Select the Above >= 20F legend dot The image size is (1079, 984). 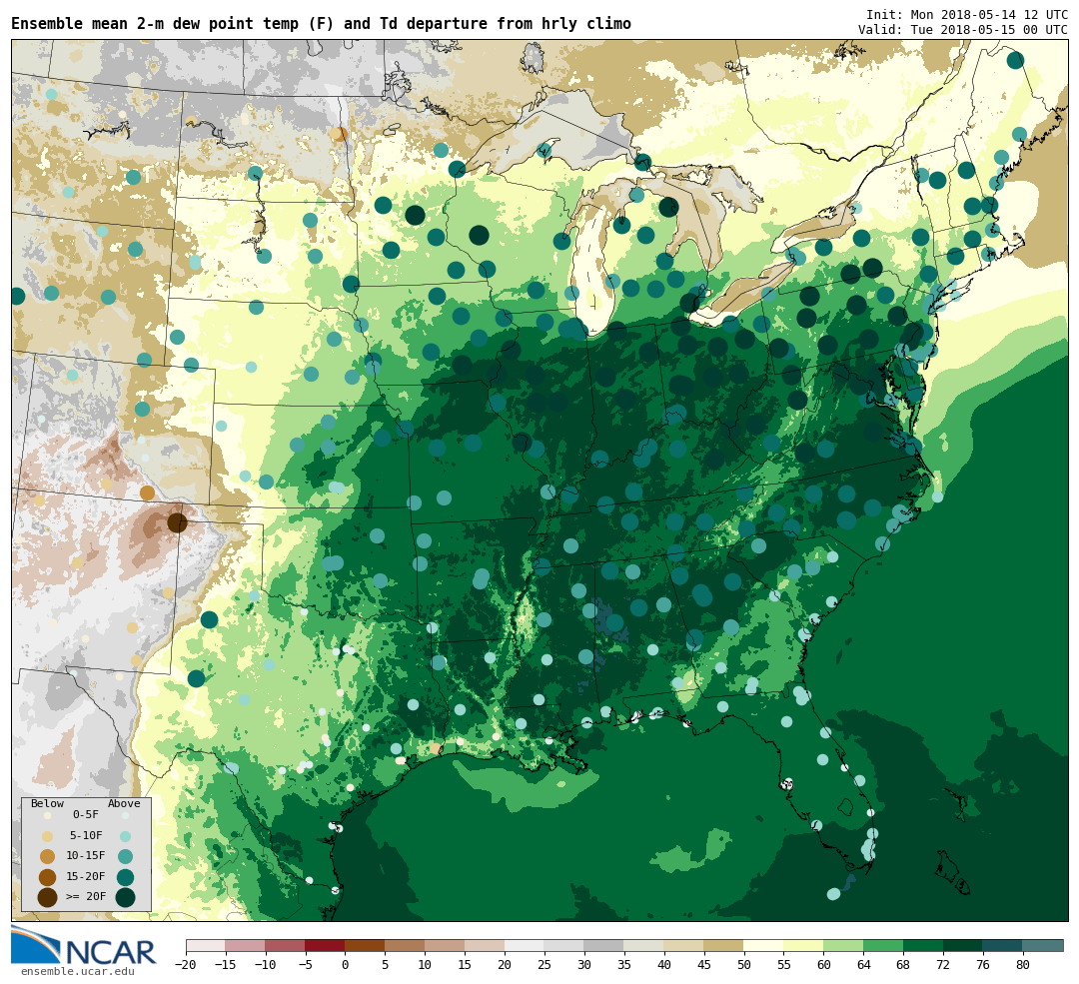pos(125,897)
